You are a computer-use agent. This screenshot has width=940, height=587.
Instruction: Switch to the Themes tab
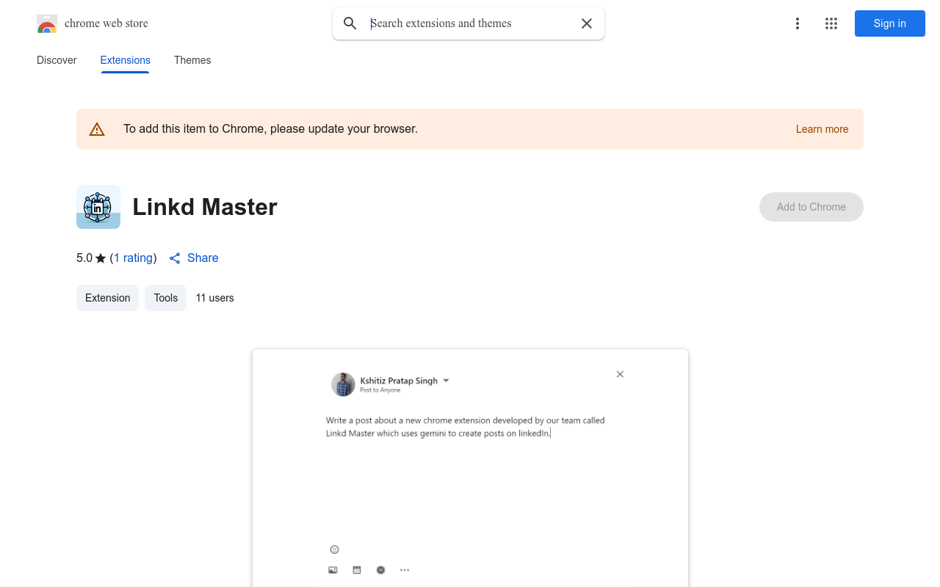[192, 60]
